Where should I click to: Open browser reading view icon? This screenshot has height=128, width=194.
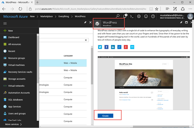click(151, 9)
